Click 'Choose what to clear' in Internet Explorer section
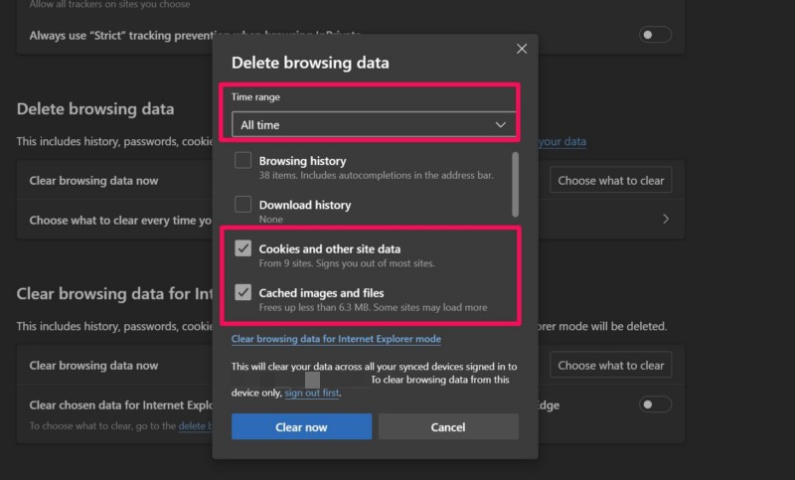Screen dimensions: 795x480 (610, 365)
